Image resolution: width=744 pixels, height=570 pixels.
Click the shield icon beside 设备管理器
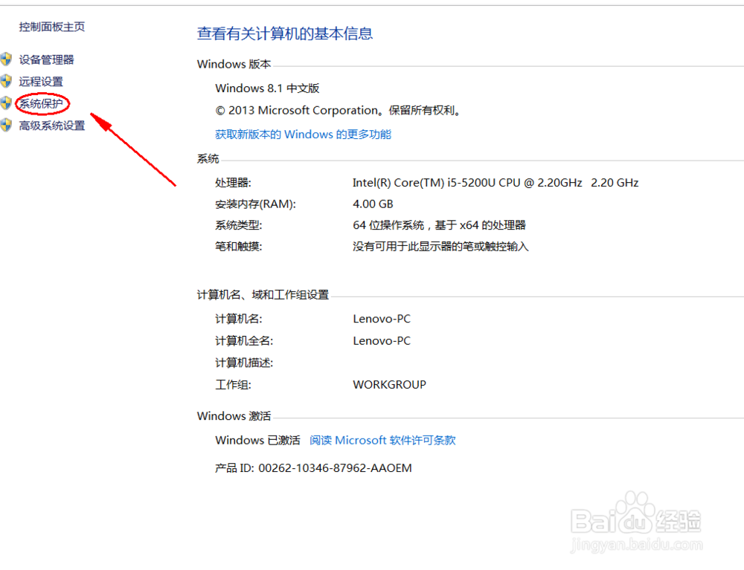click(x=7, y=59)
